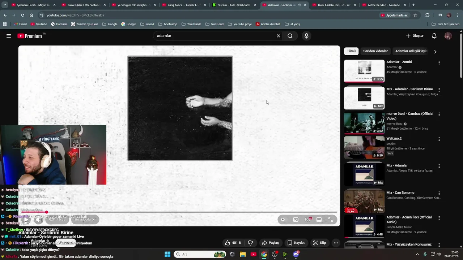The image size is (463, 260).
Task: Open the neos4 bookmark folder
Action: point(147,24)
